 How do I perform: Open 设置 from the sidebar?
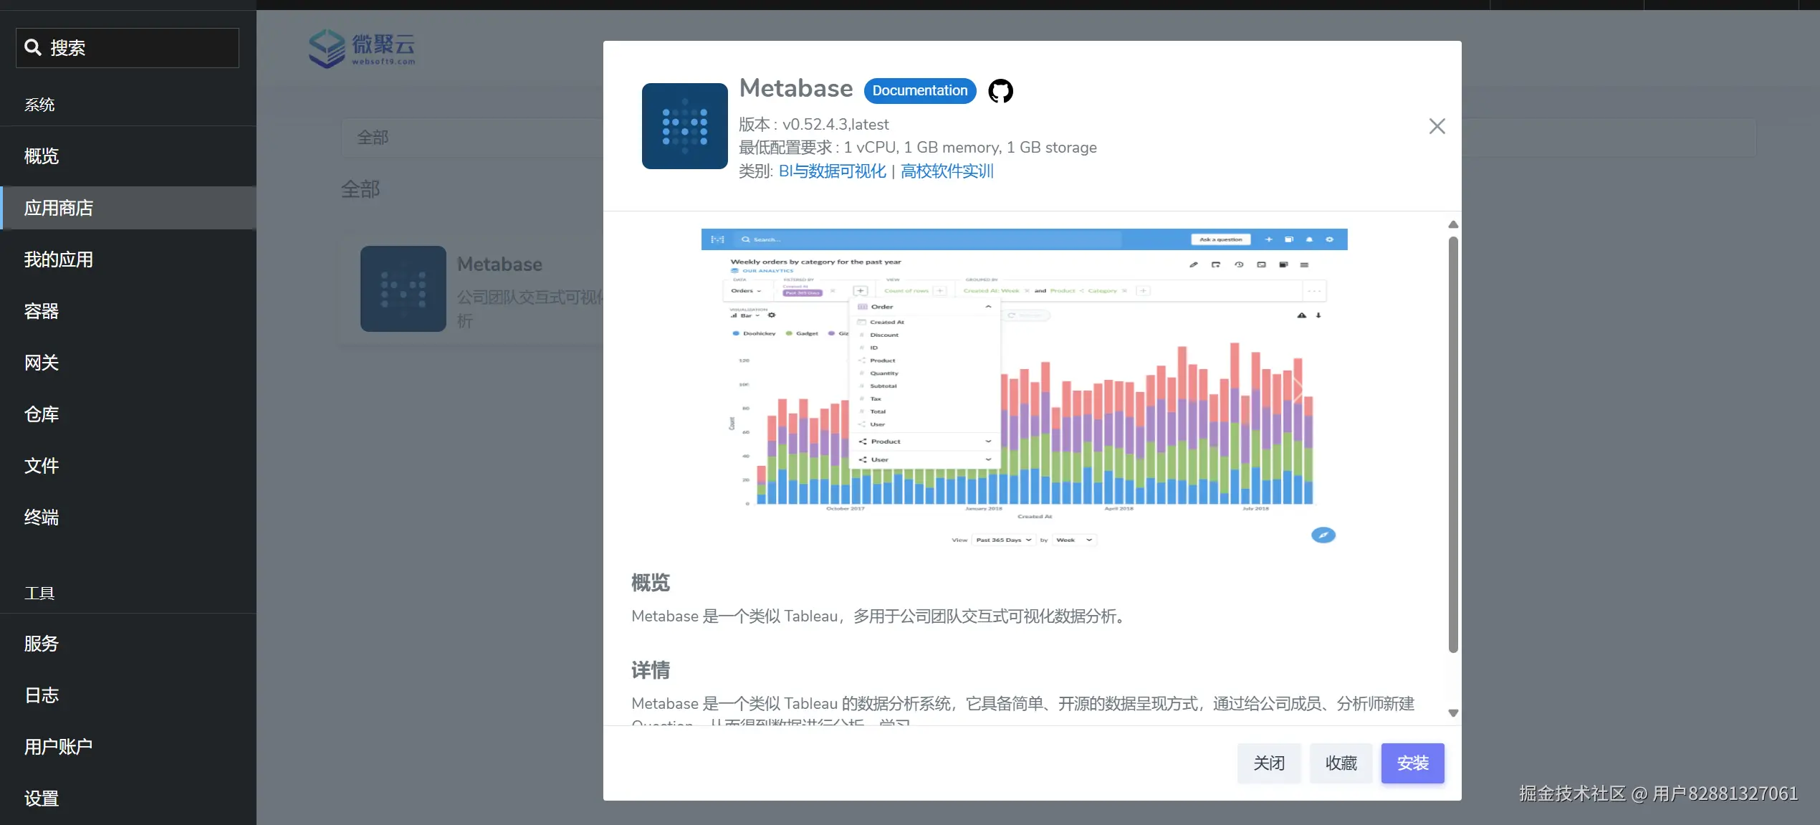[x=42, y=798]
